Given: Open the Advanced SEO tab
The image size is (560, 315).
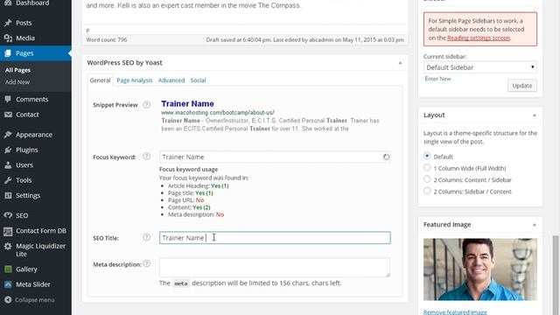Looking at the screenshot, I should pos(171,80).
